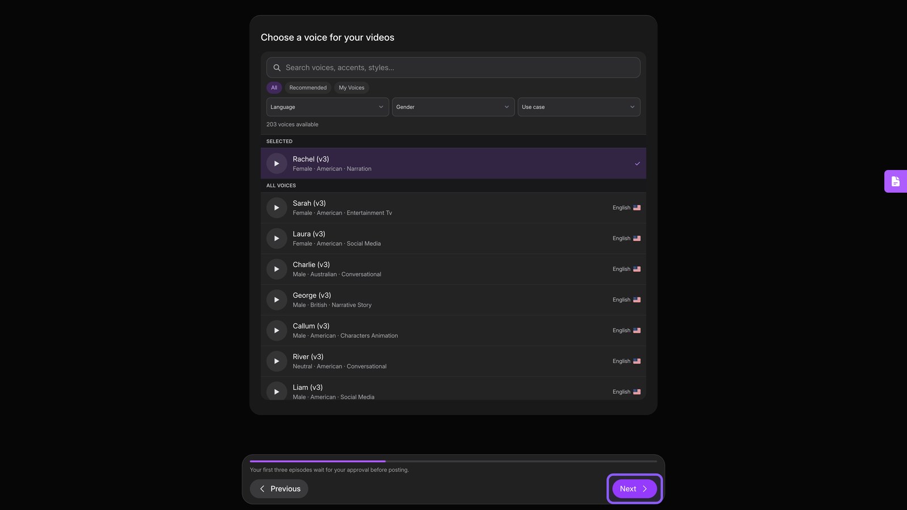Select the All filter chip

(274, 88)
